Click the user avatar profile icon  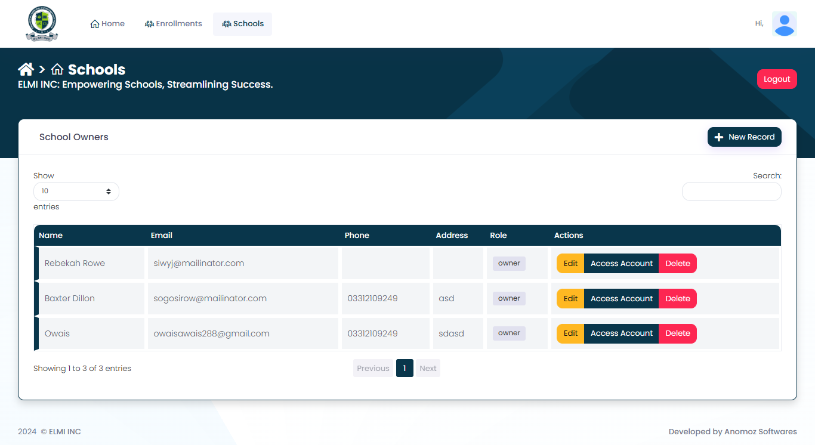tap(784, 24)
